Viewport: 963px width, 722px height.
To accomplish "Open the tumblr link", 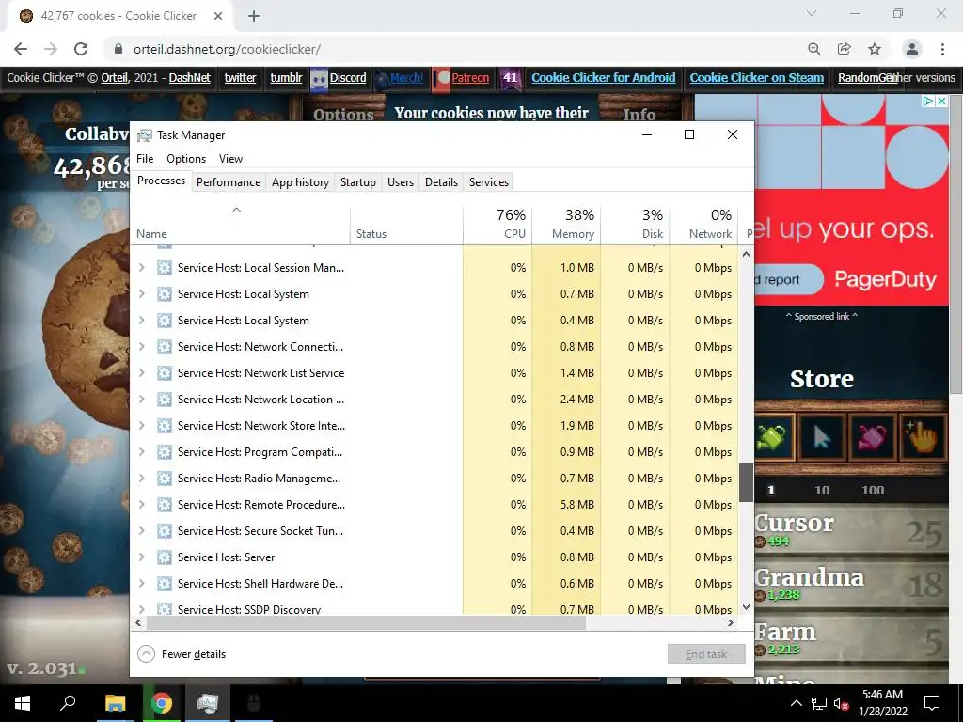I will 286,78.
